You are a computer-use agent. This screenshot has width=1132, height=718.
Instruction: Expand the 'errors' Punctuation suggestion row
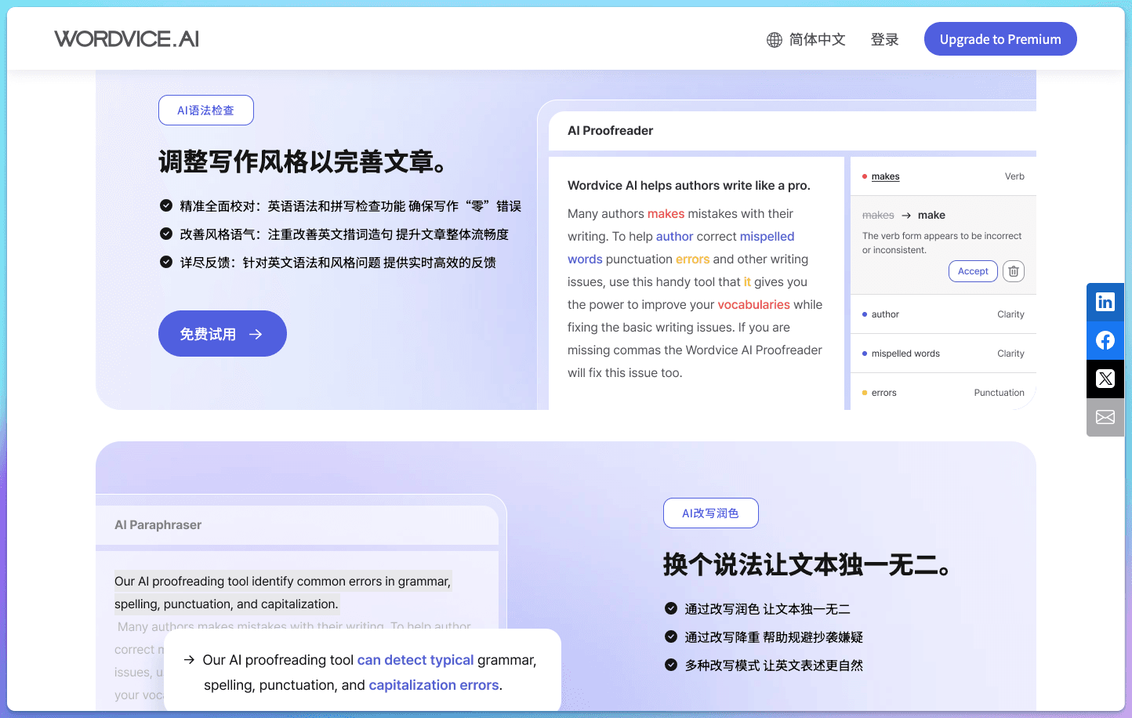click(x=944, y=393)
